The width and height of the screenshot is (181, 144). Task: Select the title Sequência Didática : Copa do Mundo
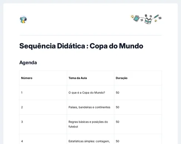81,46
